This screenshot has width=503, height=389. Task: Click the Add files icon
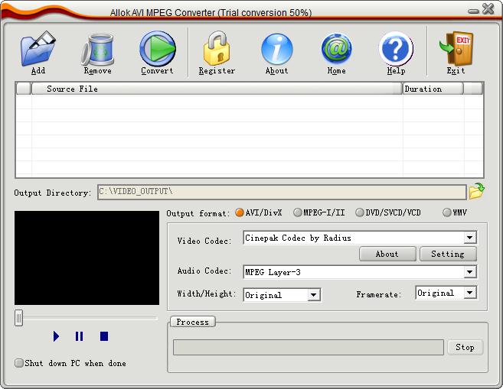(x=38, y=49)
